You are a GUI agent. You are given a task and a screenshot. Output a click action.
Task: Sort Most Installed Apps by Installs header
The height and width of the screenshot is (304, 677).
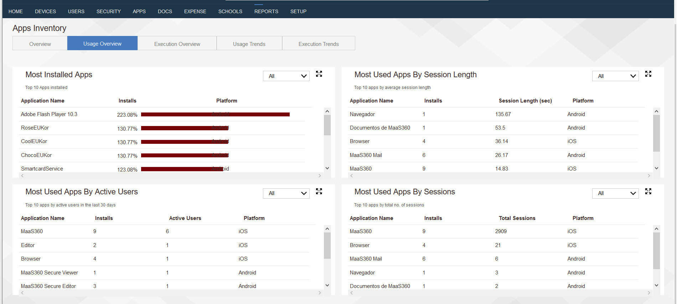(x=127, y=101)
